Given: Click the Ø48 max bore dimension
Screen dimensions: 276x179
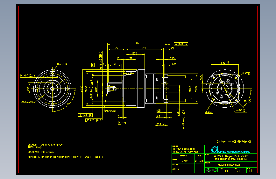Looking at the screenshot, I should 178,111.
